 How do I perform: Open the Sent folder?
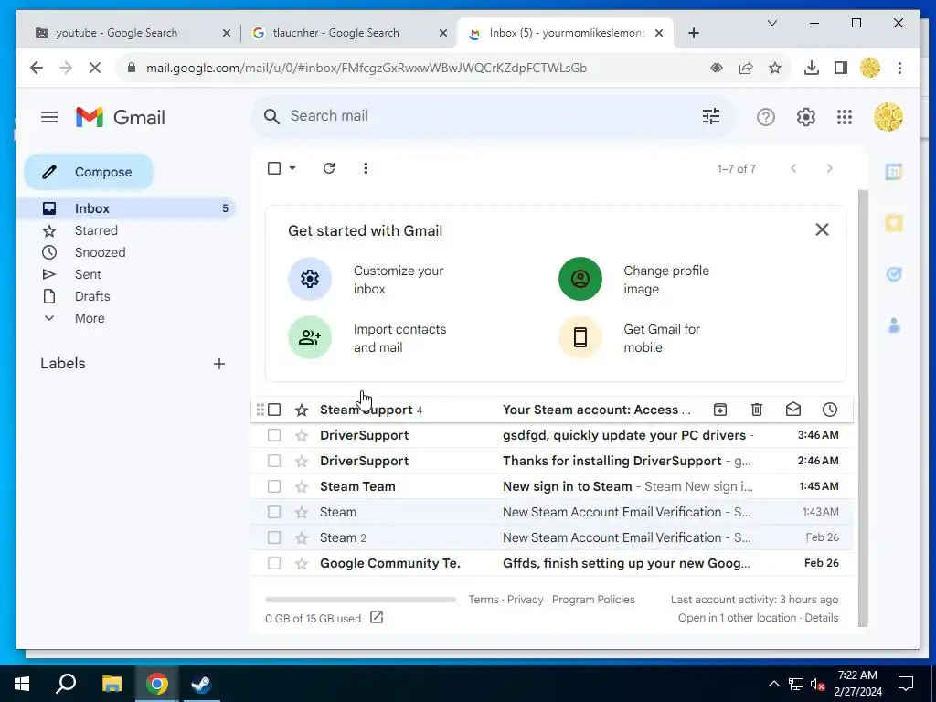click(88, 274)
